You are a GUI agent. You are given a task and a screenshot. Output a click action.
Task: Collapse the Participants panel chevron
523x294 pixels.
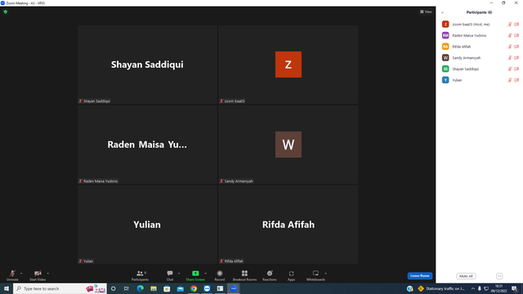[442, 12]
